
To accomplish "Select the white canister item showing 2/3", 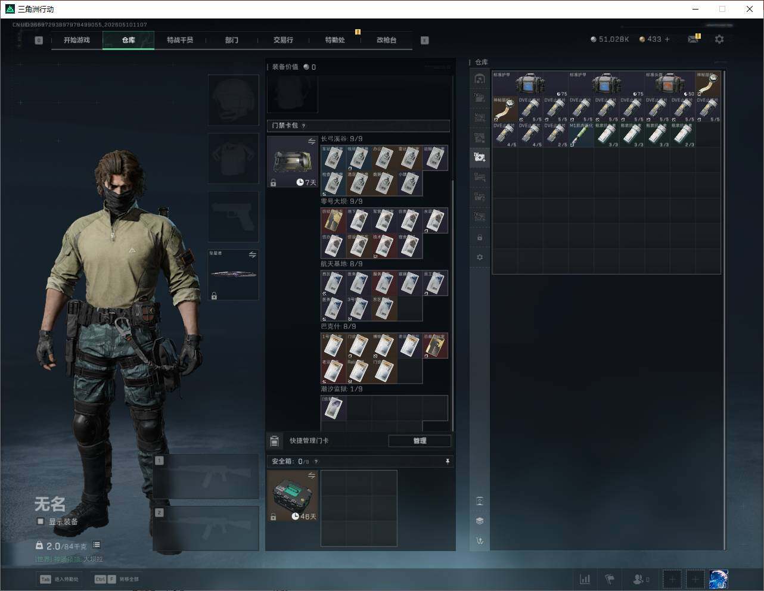I will pyautogui.click(x=683, y=135).
